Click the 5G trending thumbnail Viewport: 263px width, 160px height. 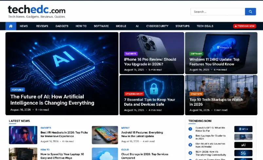(x=243, y=153)
